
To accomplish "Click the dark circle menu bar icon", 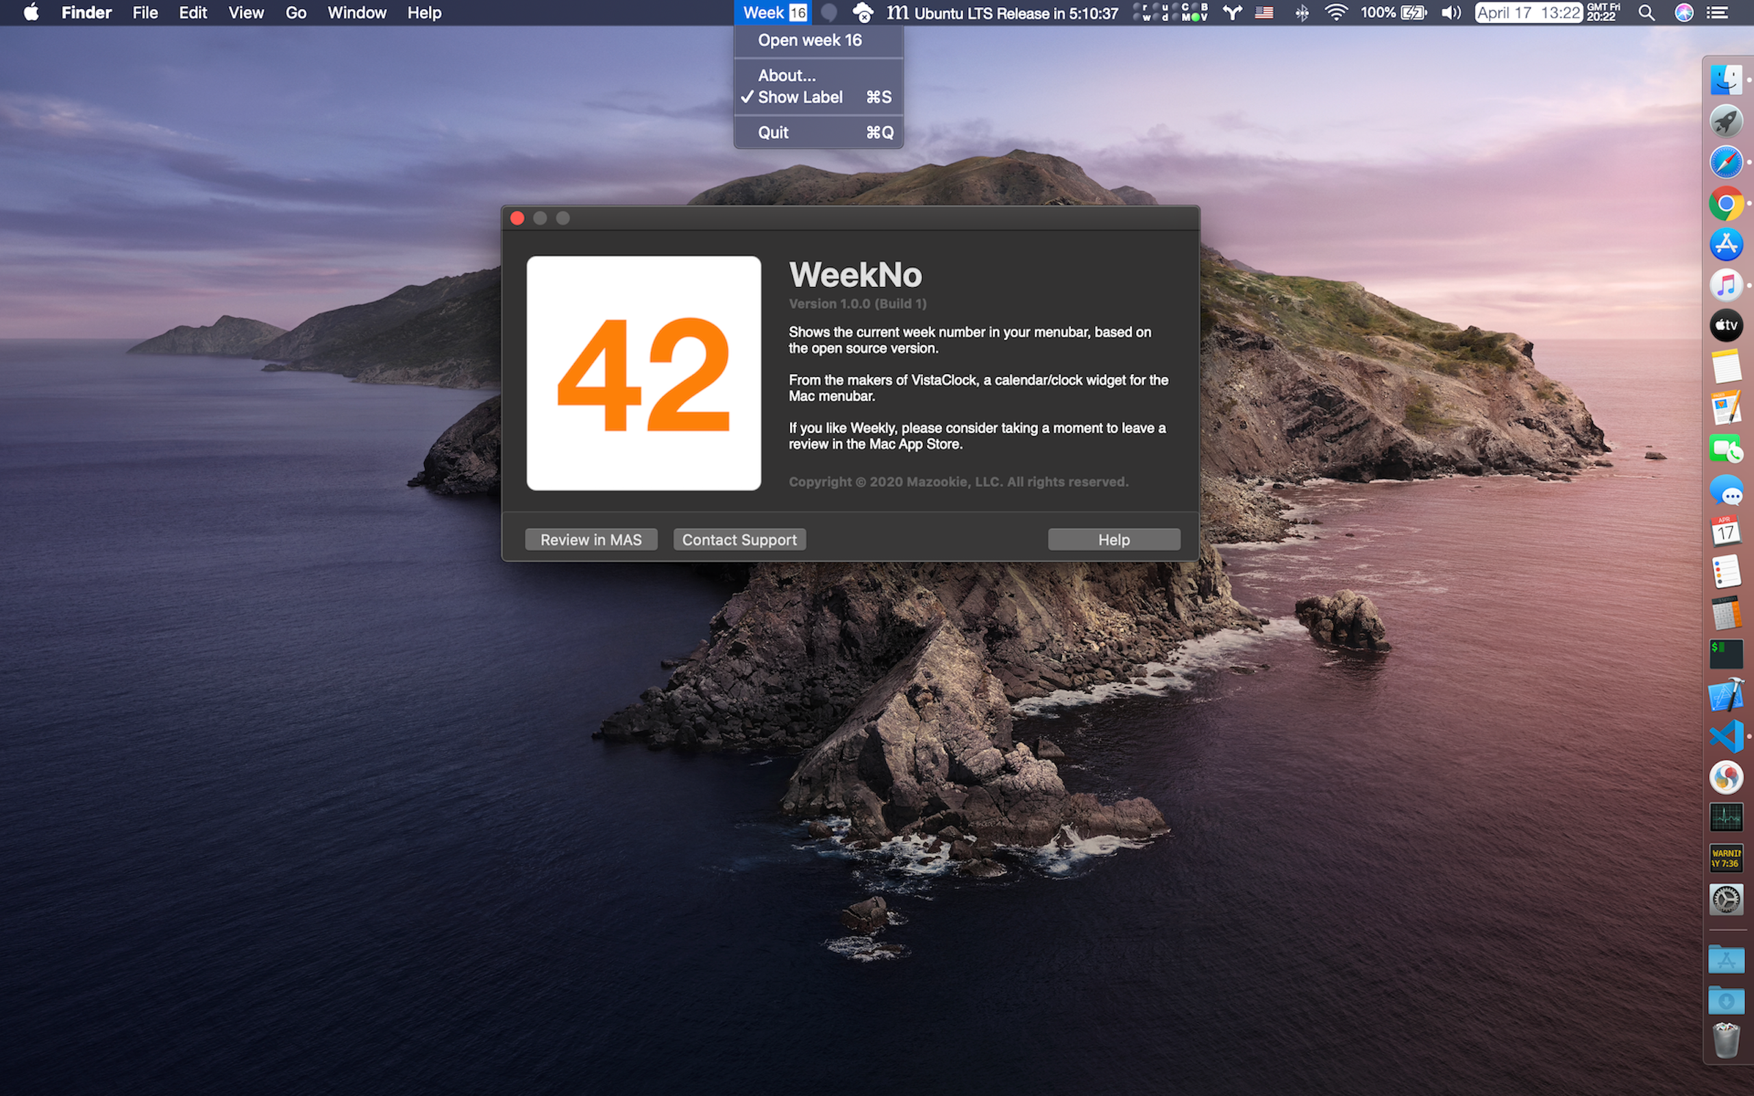I will tap(830, 12).
